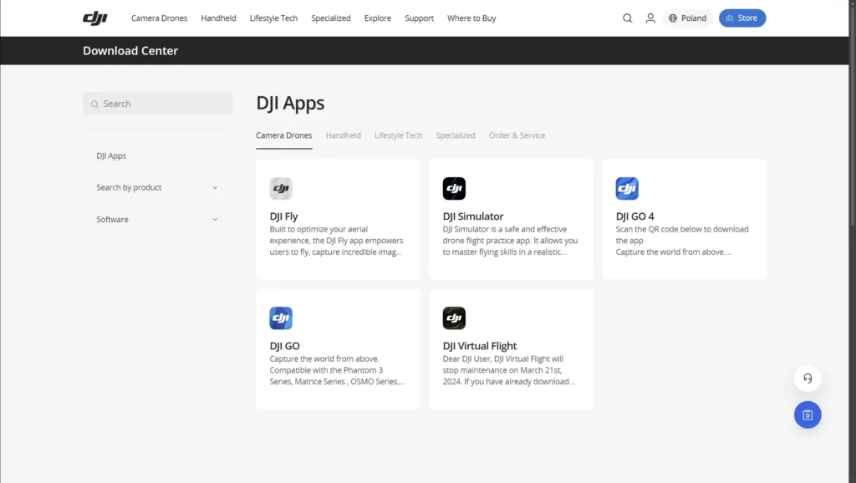Click the DJI Fly app icon
The image size is (856, 483).
pos(281,188)
